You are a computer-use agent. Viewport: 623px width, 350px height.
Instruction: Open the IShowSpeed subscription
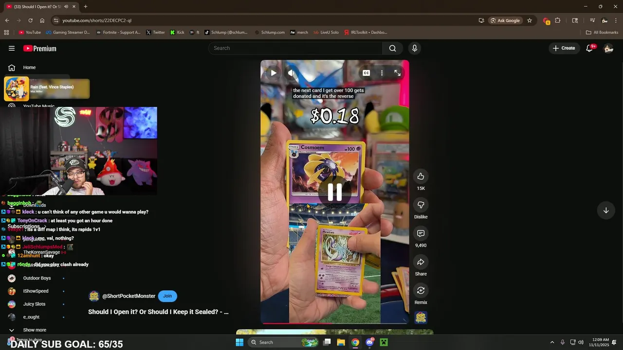click(37, 291)
